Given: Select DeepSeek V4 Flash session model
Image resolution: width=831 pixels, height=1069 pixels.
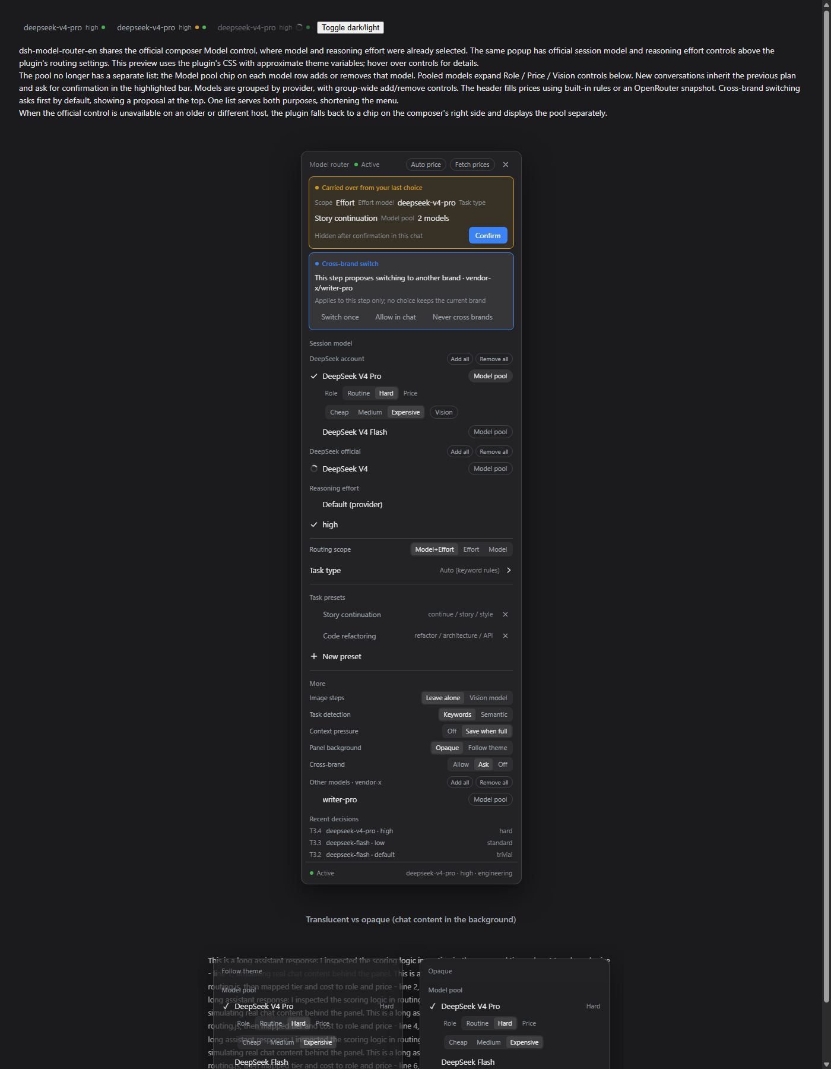Looking at the screenshot, I should pyautogui.click(x=354, y=432).
